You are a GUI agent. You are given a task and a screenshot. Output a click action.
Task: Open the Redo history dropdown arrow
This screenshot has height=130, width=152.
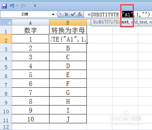coord(29,6)
